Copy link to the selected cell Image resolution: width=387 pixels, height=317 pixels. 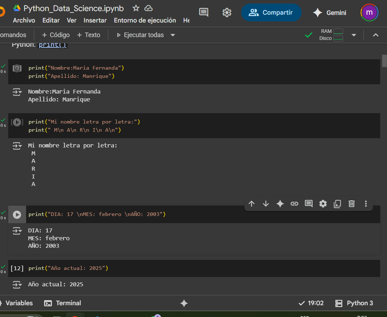[294, 203]
